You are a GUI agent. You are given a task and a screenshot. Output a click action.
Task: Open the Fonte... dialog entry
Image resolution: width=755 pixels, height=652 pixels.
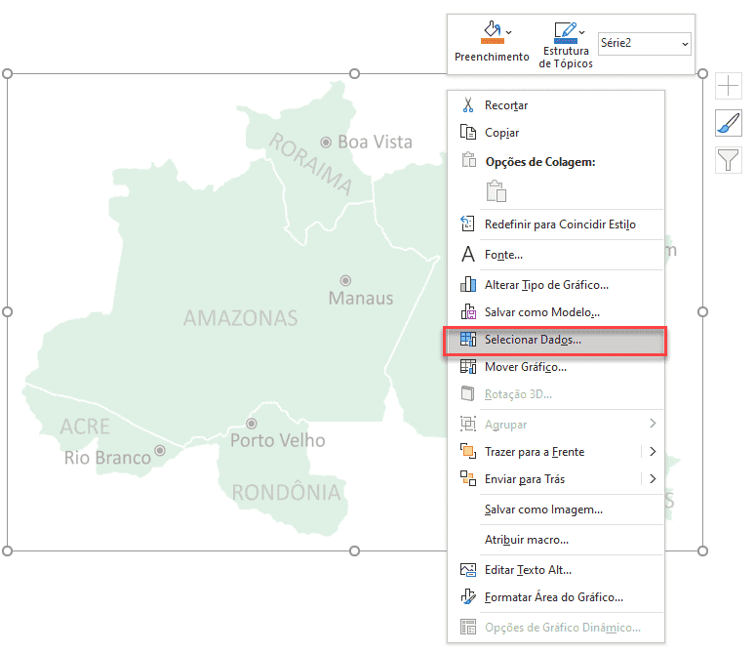tap(556, 254)
